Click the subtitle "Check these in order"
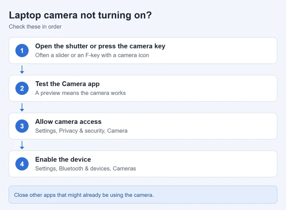Image resolution: width=286 pixels, height=210 pixels. (x=35, y=27)
